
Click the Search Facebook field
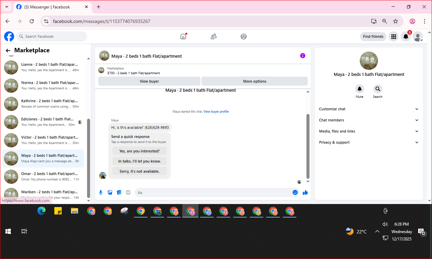(52, 36)
